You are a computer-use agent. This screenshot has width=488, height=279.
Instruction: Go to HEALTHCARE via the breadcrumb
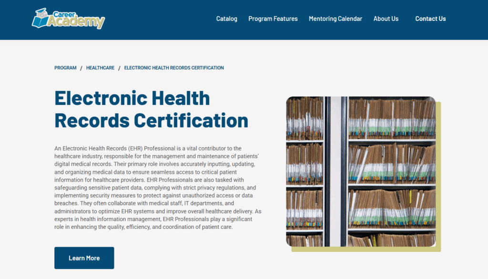pos(100,68)
